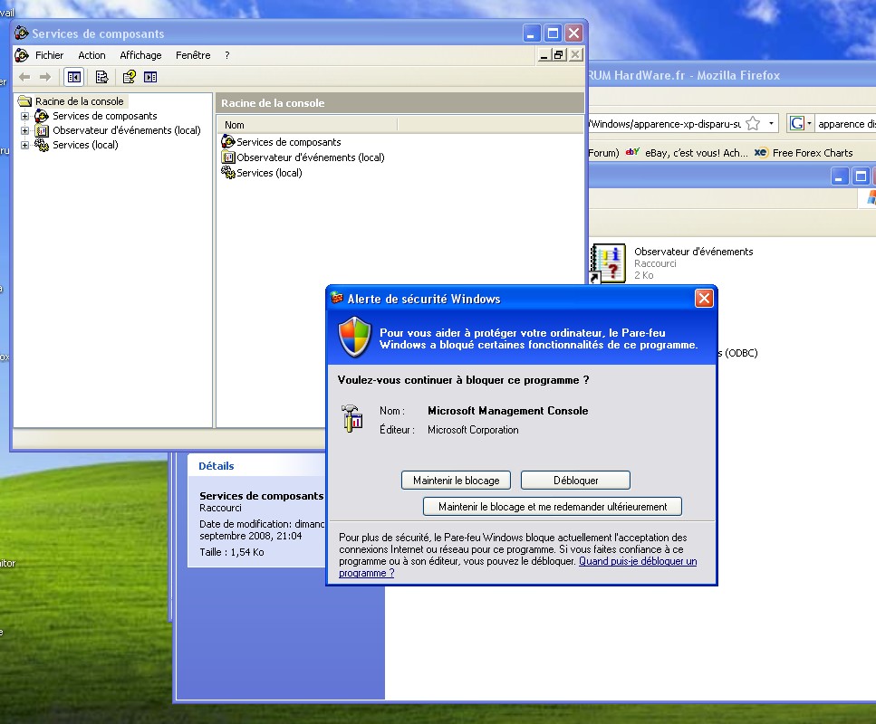Click Services (local) gear icon in tree
Screen dimensions: 876x724
pos(42,145)
